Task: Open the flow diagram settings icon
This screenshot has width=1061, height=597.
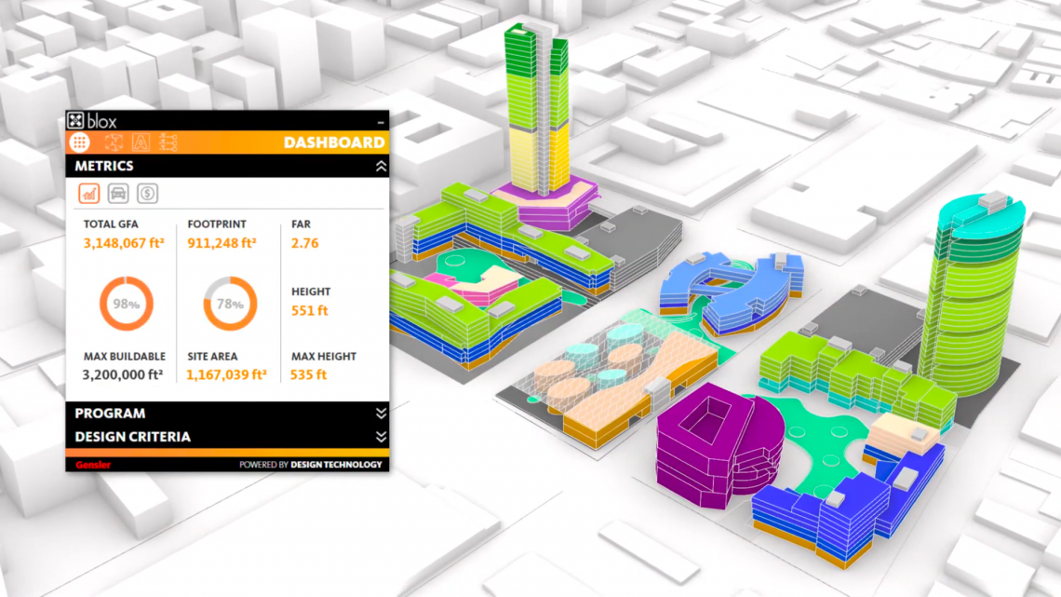Action: (x=169, y=142)
